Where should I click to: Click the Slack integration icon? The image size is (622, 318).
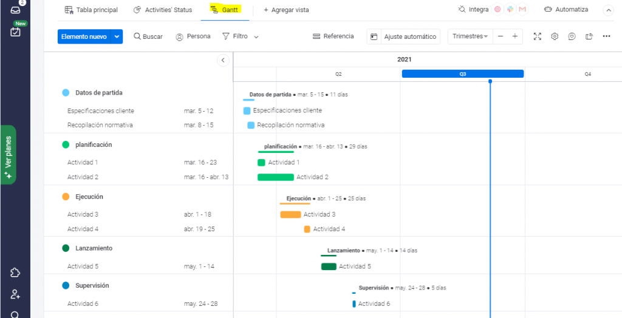click(x=510, y=10)
